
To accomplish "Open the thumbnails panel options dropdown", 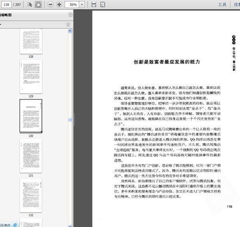I will (1, 24).
